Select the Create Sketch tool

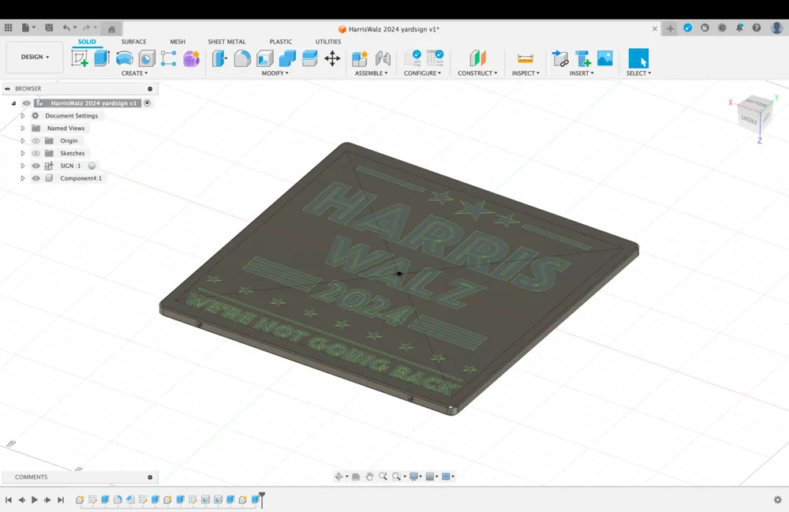click(80, 58)
